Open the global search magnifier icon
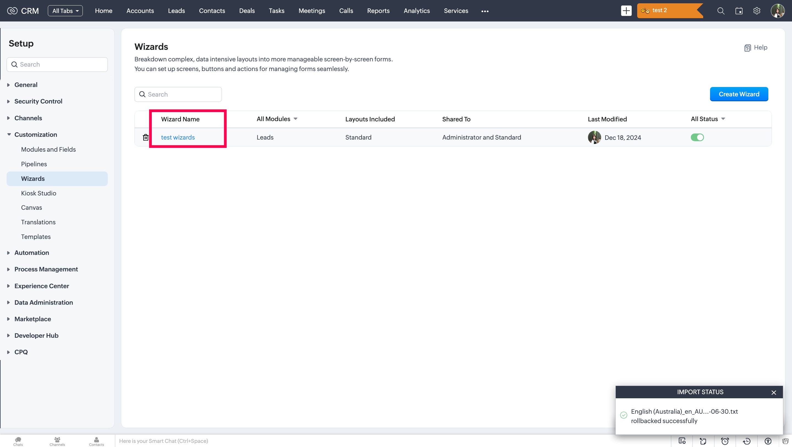This screenshot has width=792, height=447. click(721, 11)
